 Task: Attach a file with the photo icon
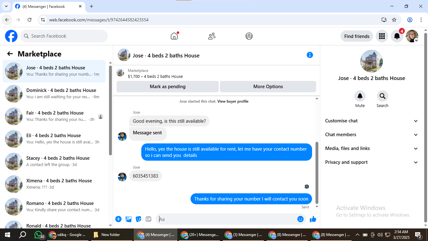(x=128, y=219)
